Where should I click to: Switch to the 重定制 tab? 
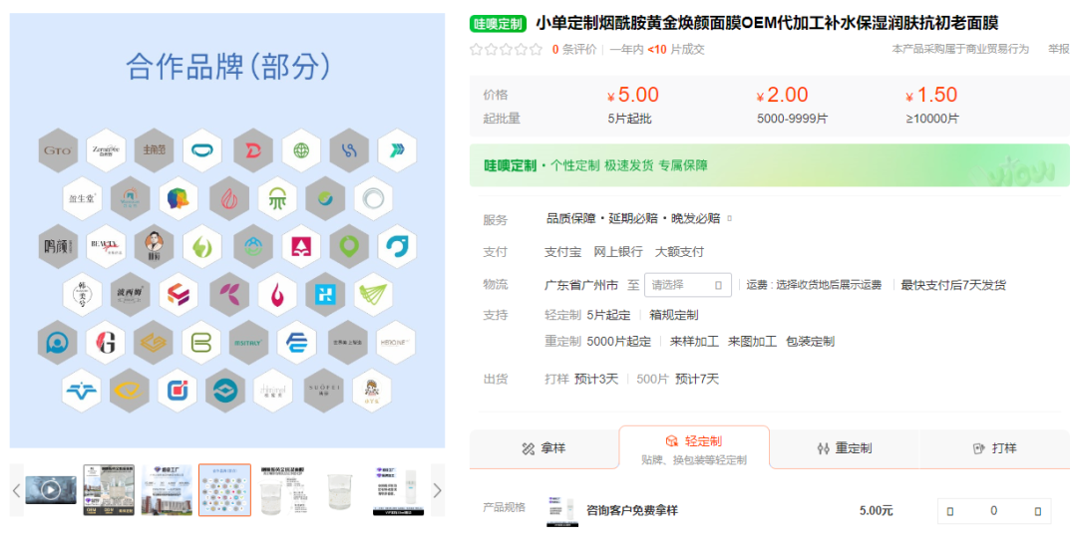(x=844, y=448)
